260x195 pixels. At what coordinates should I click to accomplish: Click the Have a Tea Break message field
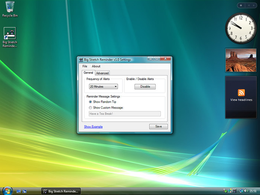pos(125,114)
